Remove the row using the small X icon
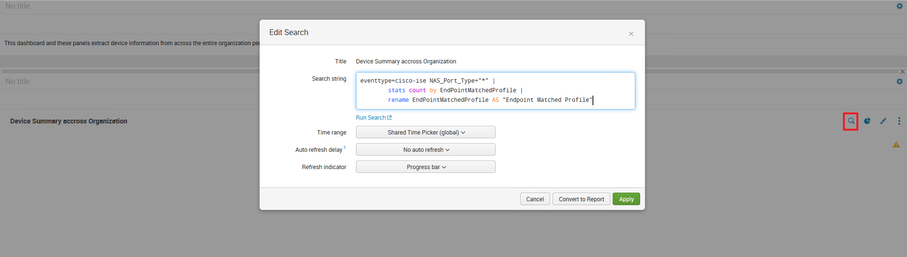The width and height of the screenshot is (907, 257). pos(903,72)
